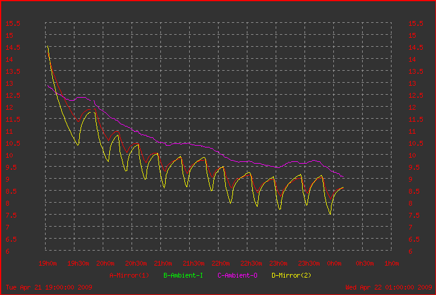
Task: Click the left axis value 11.5
Action: pos(13,119)
